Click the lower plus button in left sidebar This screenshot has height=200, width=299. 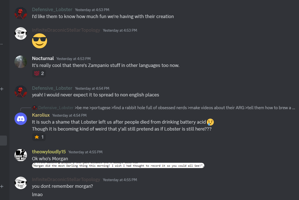click(x=2, y=186)
